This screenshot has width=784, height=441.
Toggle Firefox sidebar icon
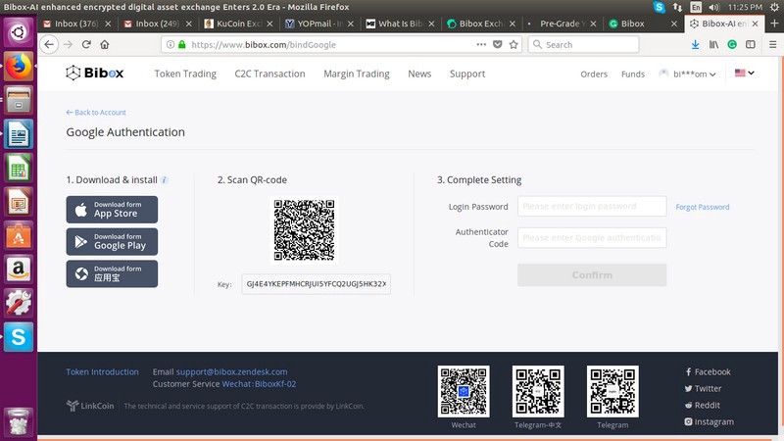751,44
